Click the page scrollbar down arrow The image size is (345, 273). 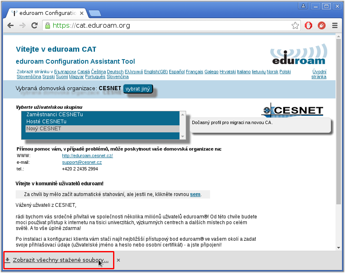(x=339, y=248)
